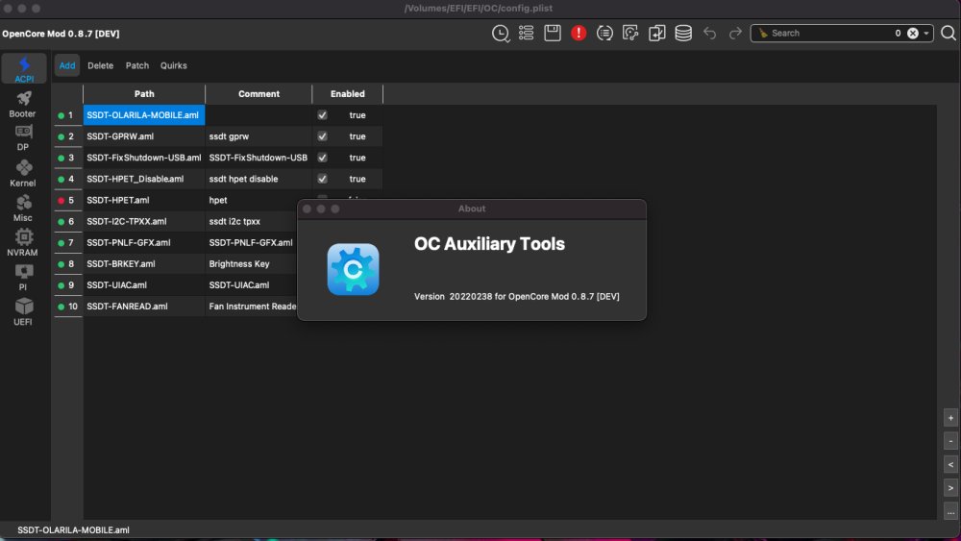Expand the search options dropdown arrow
961x541 pixels.
tap(926, 33)
